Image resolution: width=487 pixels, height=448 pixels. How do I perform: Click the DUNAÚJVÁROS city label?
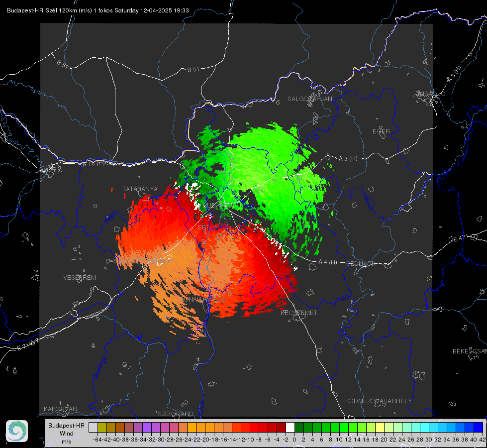tap(202, 299)
